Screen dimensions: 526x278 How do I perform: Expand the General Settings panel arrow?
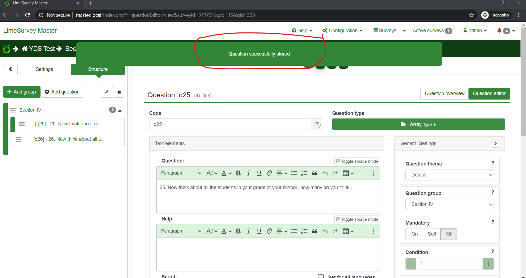point(495,144)
